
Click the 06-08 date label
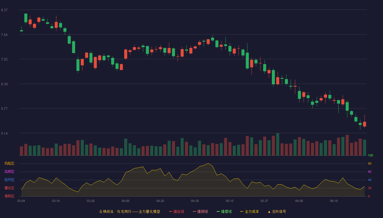point(299,201)
